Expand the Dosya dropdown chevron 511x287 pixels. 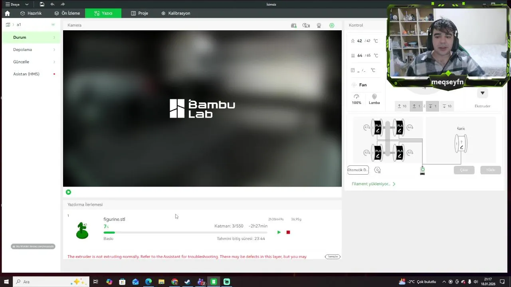tap(27, 4)
